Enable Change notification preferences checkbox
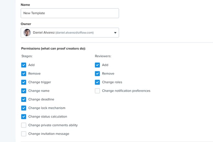 [97, 91]
